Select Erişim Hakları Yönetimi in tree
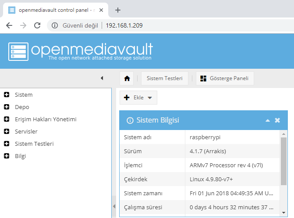Screen dimensions: 294x218 tap(46, 120)
